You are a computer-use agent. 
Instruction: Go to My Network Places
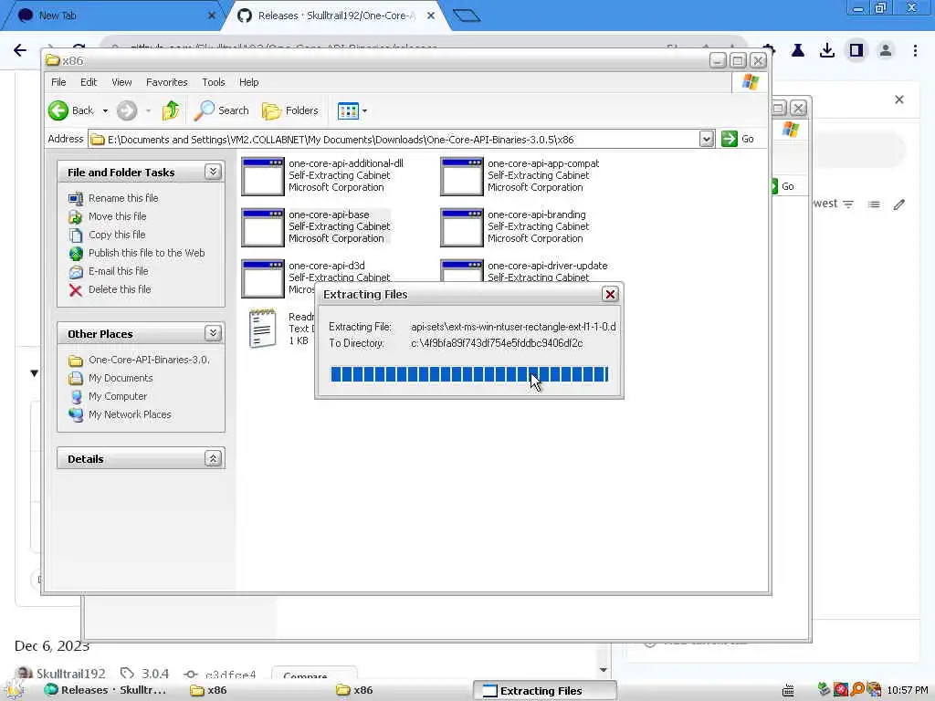[x=130, y=415]
